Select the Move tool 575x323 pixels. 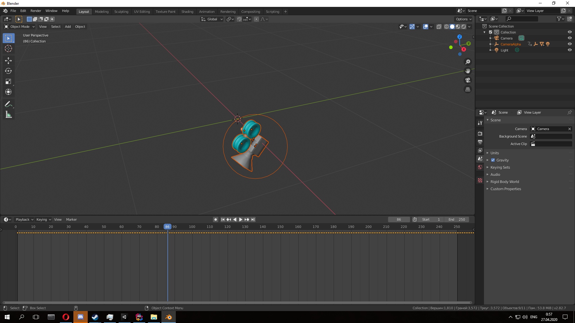[x=8, y=61]
